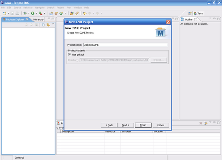Click Package Explorer Up icon

(36, 25)
